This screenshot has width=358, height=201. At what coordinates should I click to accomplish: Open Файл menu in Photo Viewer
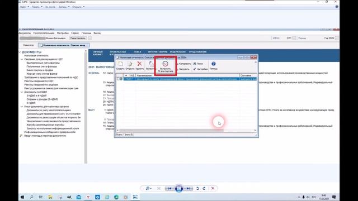(x=25, y=7)
